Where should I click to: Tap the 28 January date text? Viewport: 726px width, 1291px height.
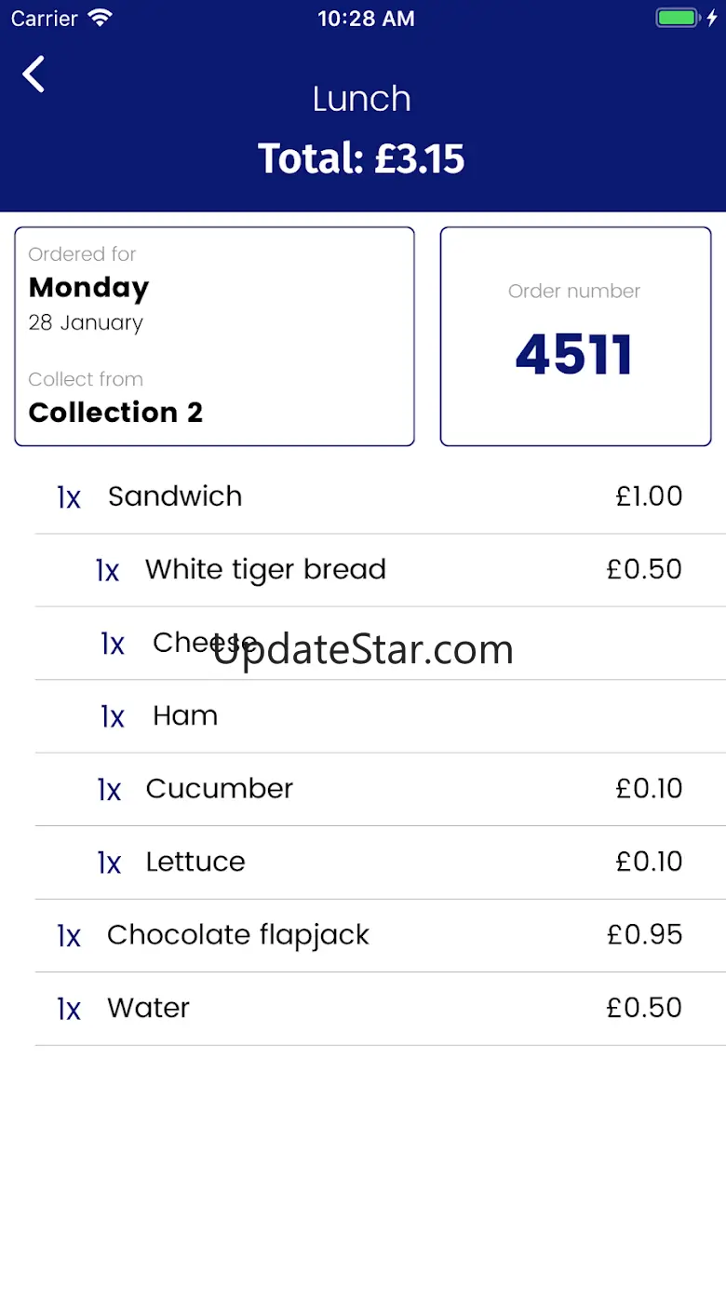pyautogui.click(x=86, y=323)
